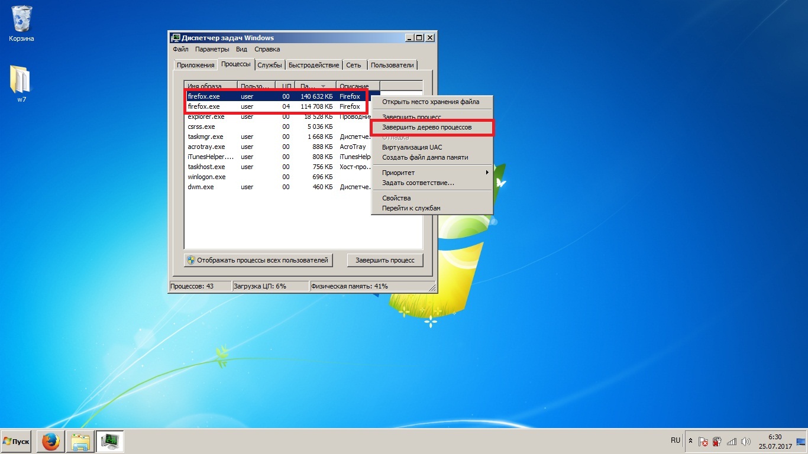808x454 pixels.
Task: Choose Задать соответствие...
Action: (431, 183)
